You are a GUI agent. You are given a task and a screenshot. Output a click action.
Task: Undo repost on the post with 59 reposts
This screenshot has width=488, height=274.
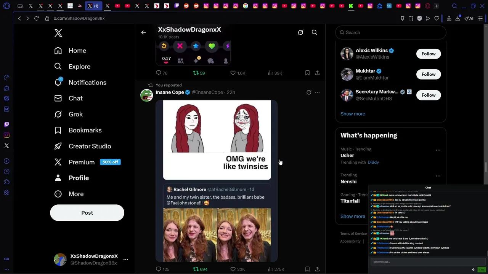(199, 73)
